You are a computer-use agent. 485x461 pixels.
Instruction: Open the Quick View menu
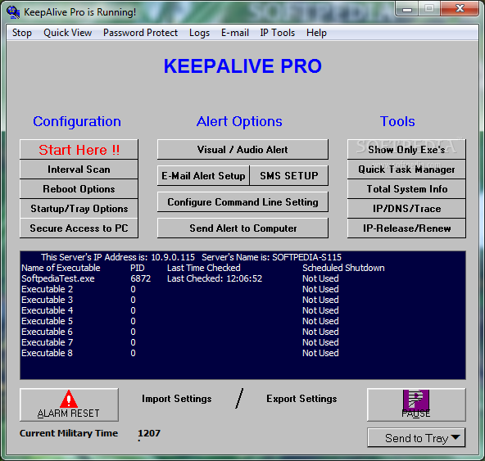[68, 33]
